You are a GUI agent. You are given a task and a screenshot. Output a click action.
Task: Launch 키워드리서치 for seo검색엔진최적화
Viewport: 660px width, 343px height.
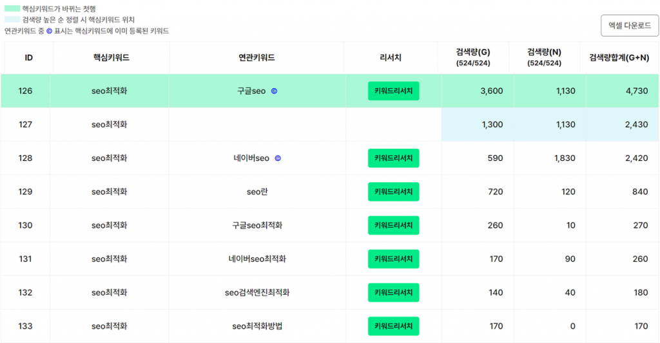(x=393, y=293)
